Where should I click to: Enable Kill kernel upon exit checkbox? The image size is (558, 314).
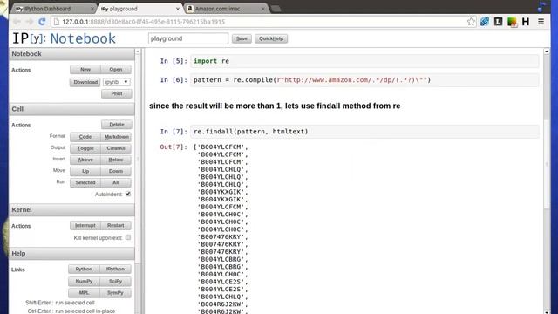click(x=128, y=237)
